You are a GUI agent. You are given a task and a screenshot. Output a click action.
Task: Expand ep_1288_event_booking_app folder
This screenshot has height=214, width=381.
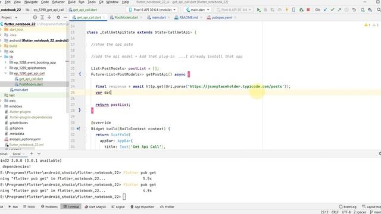coord(5,62)
